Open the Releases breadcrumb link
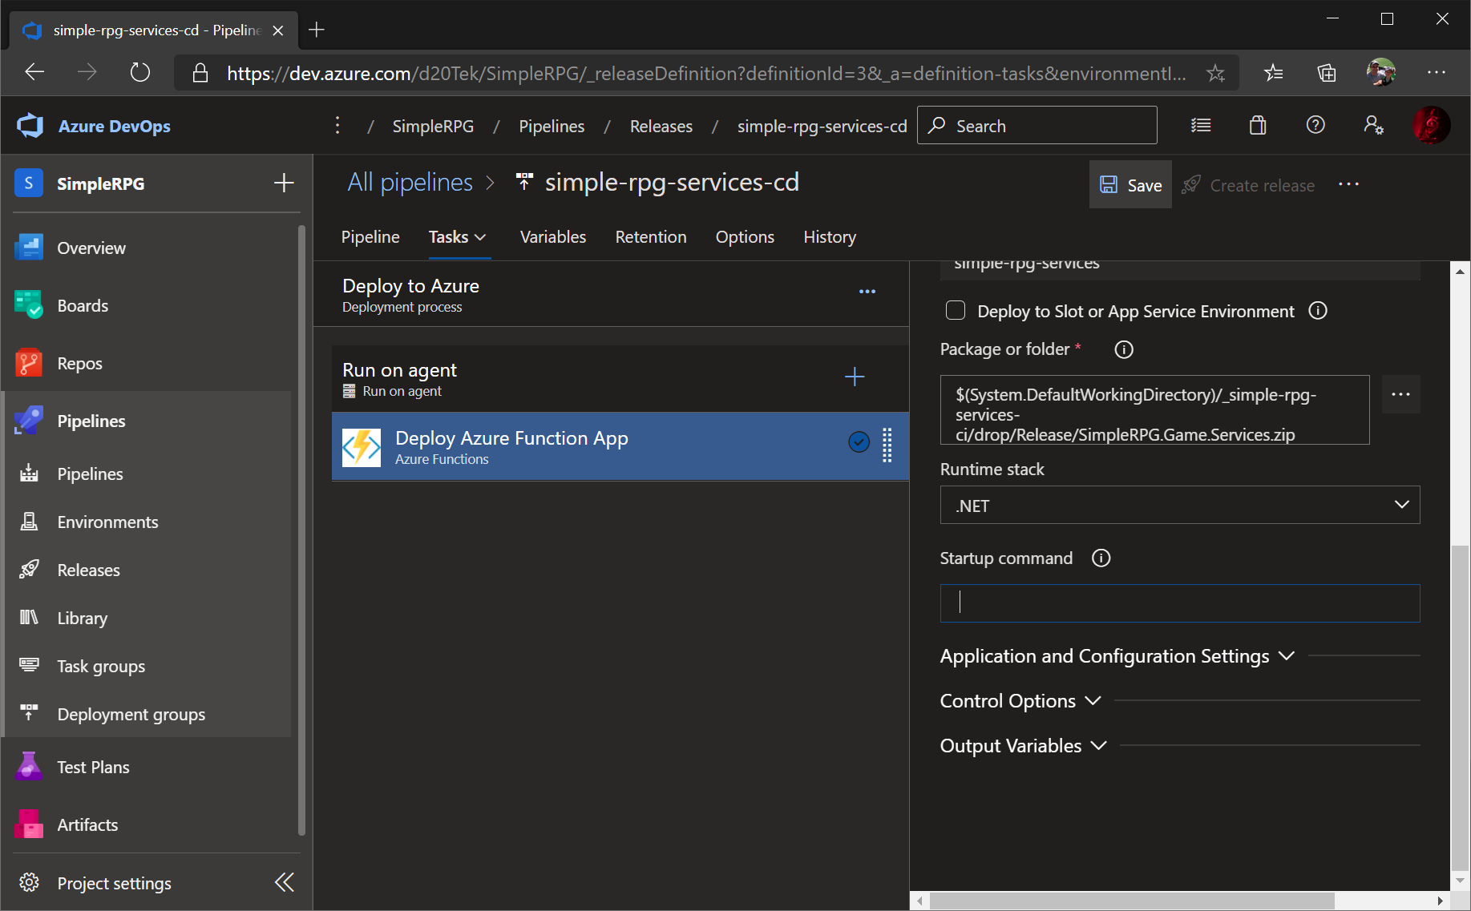The image size is (1471, 911). pyautogui.click(x=661, y=127)
